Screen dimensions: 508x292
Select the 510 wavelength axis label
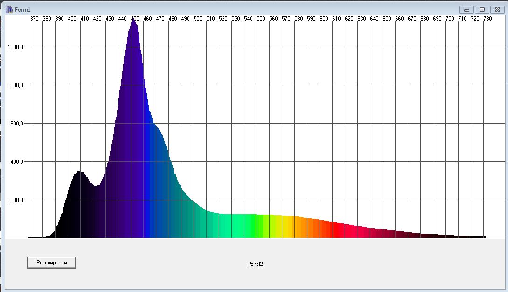tap(210, 19)
